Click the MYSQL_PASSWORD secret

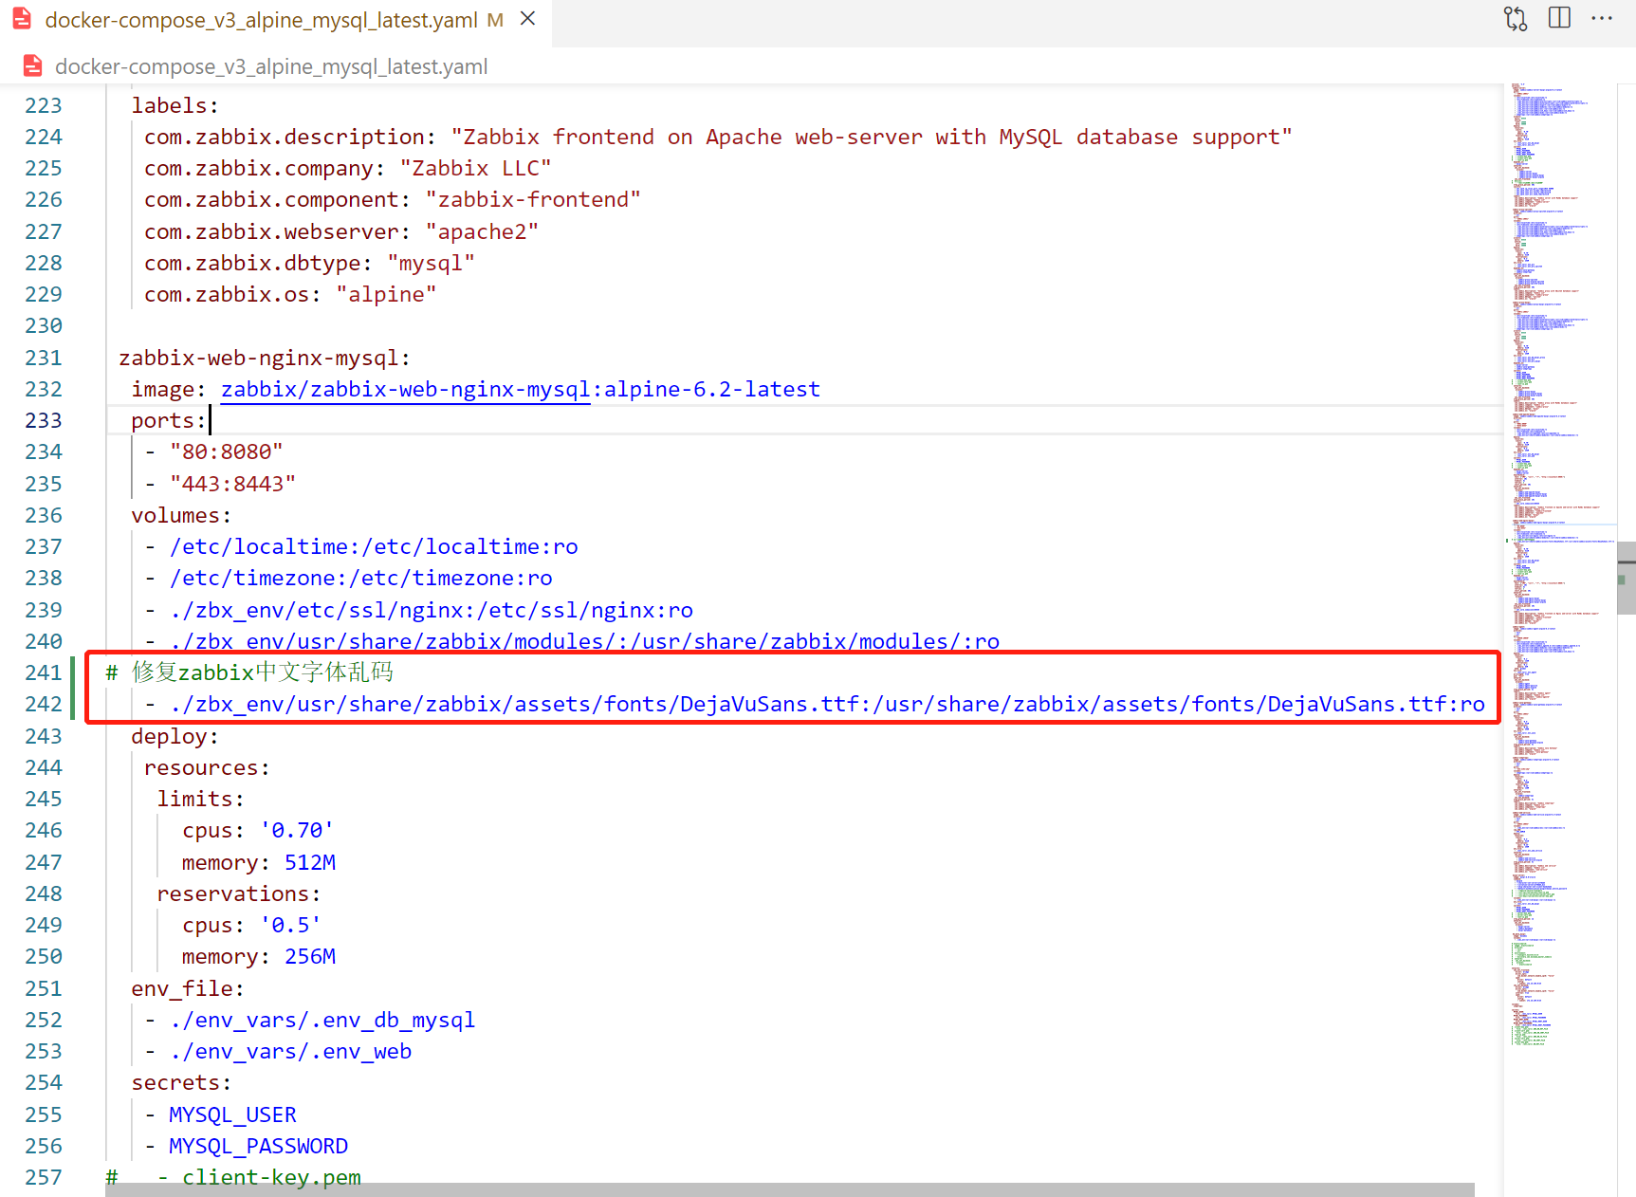click(258, 1146)
